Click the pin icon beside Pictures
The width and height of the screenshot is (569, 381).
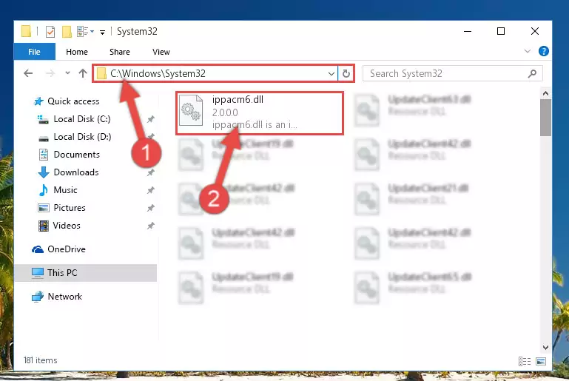(x=151, y=208)
